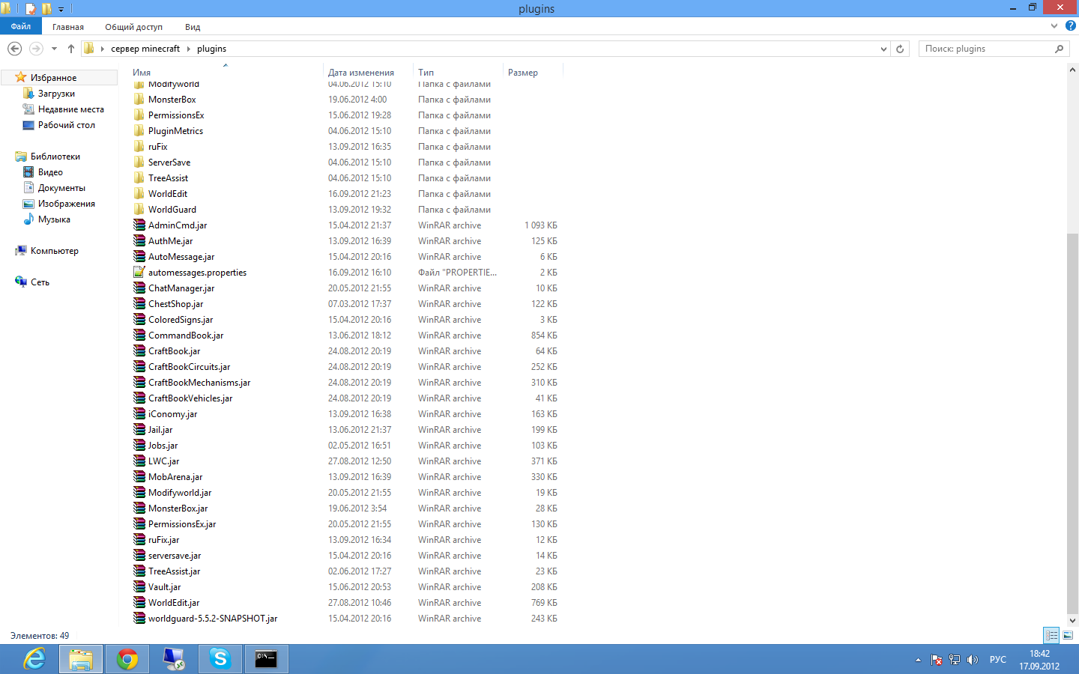Expand the сервер minecraft breadcrumb arrow
Image resolution: width=1079 pixels, height=674 pixels.
[189, 49]
